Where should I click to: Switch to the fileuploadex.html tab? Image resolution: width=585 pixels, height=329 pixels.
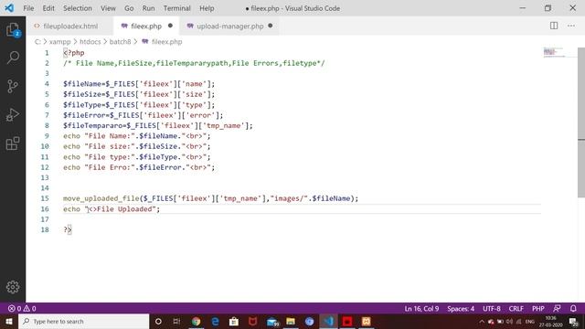click(69, 27)
